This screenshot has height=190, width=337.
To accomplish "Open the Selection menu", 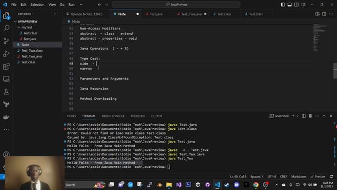I will coord(37,5).
